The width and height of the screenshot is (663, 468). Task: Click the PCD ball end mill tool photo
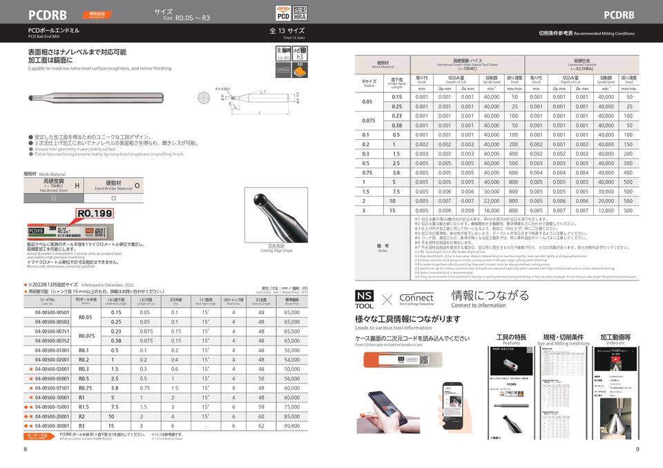(96, 98)
